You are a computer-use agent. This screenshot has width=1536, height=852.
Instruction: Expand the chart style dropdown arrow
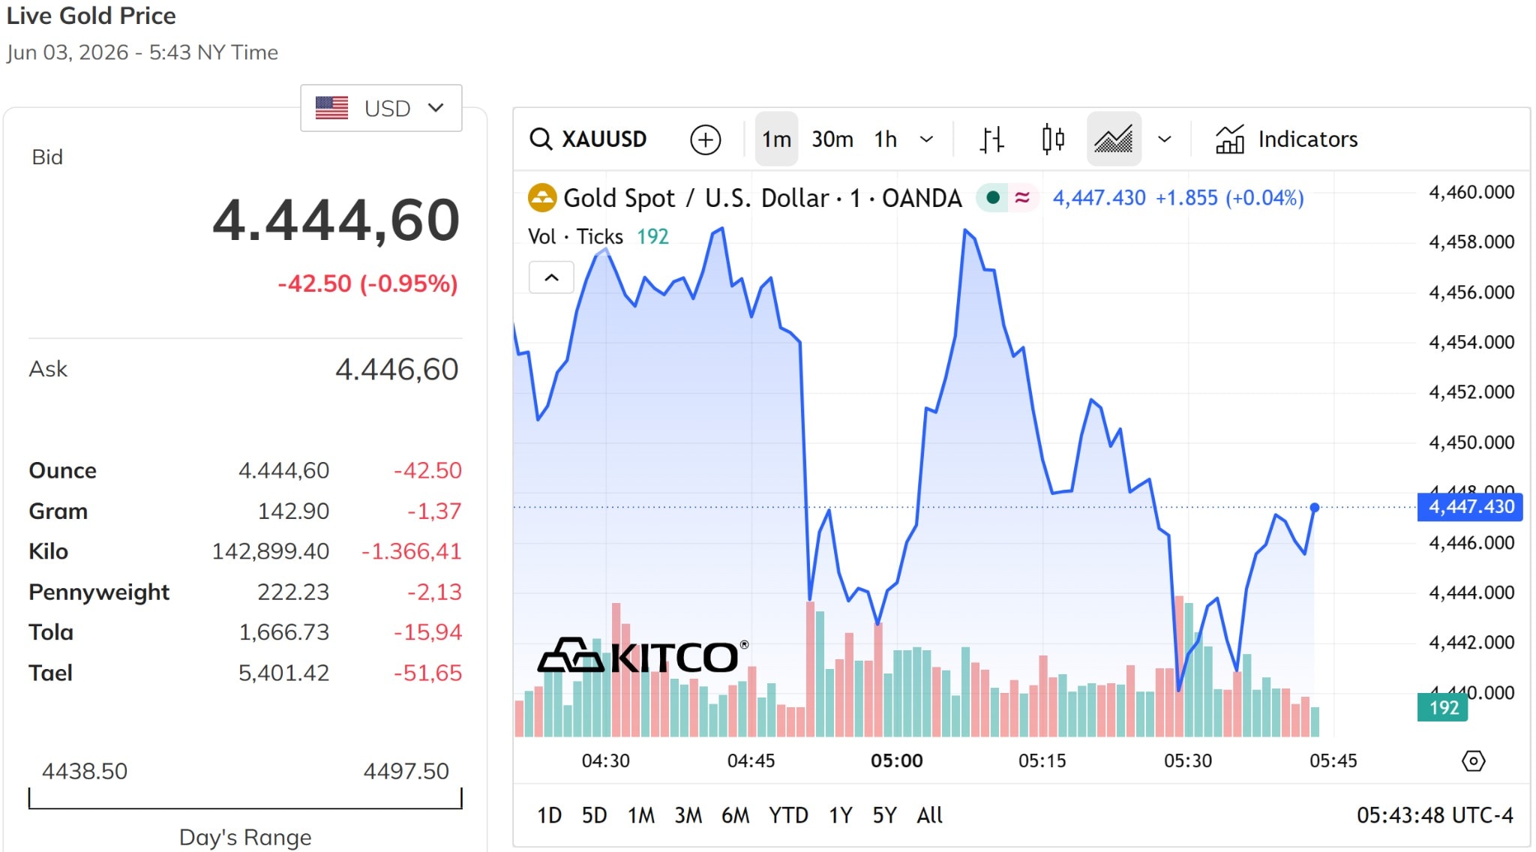(x=1165, y=139)
